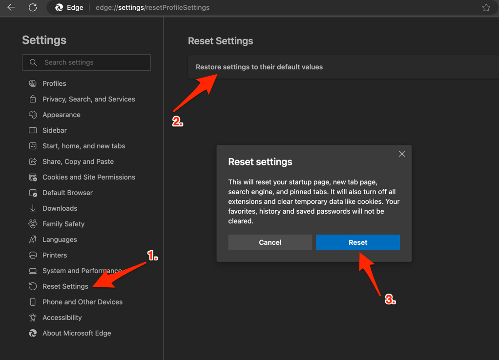Refresh the current settings page
The image size is (499, 360).
32,7
